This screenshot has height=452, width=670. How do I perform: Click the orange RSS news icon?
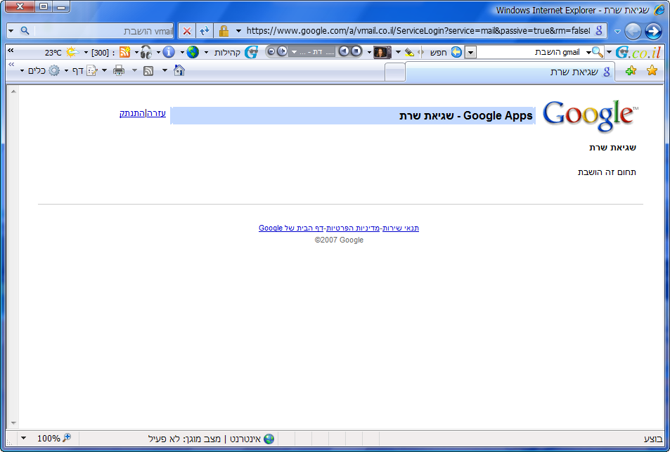click(x=124, y=52)
